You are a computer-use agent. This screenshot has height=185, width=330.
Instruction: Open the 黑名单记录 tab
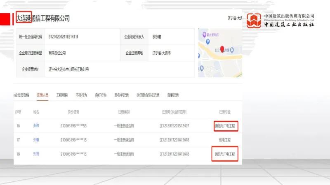121,95
